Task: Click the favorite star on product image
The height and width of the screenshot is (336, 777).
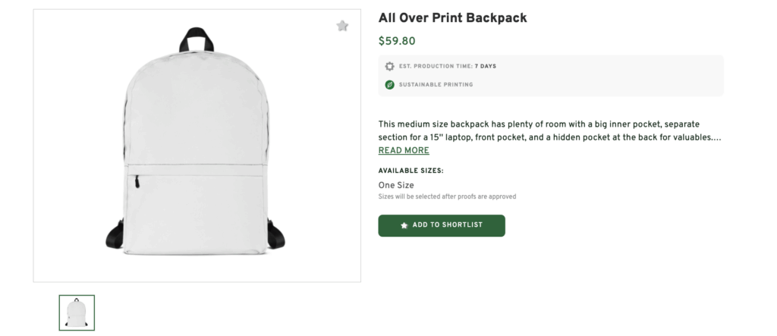Action: tap(342, 27)
